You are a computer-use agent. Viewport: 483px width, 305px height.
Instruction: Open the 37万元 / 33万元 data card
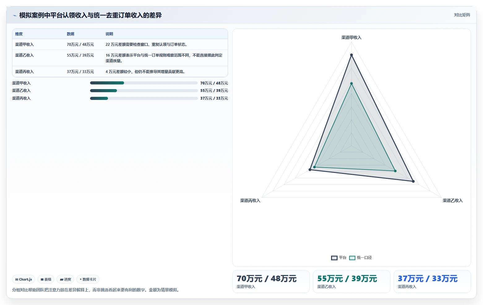click(x=432, y=281)
